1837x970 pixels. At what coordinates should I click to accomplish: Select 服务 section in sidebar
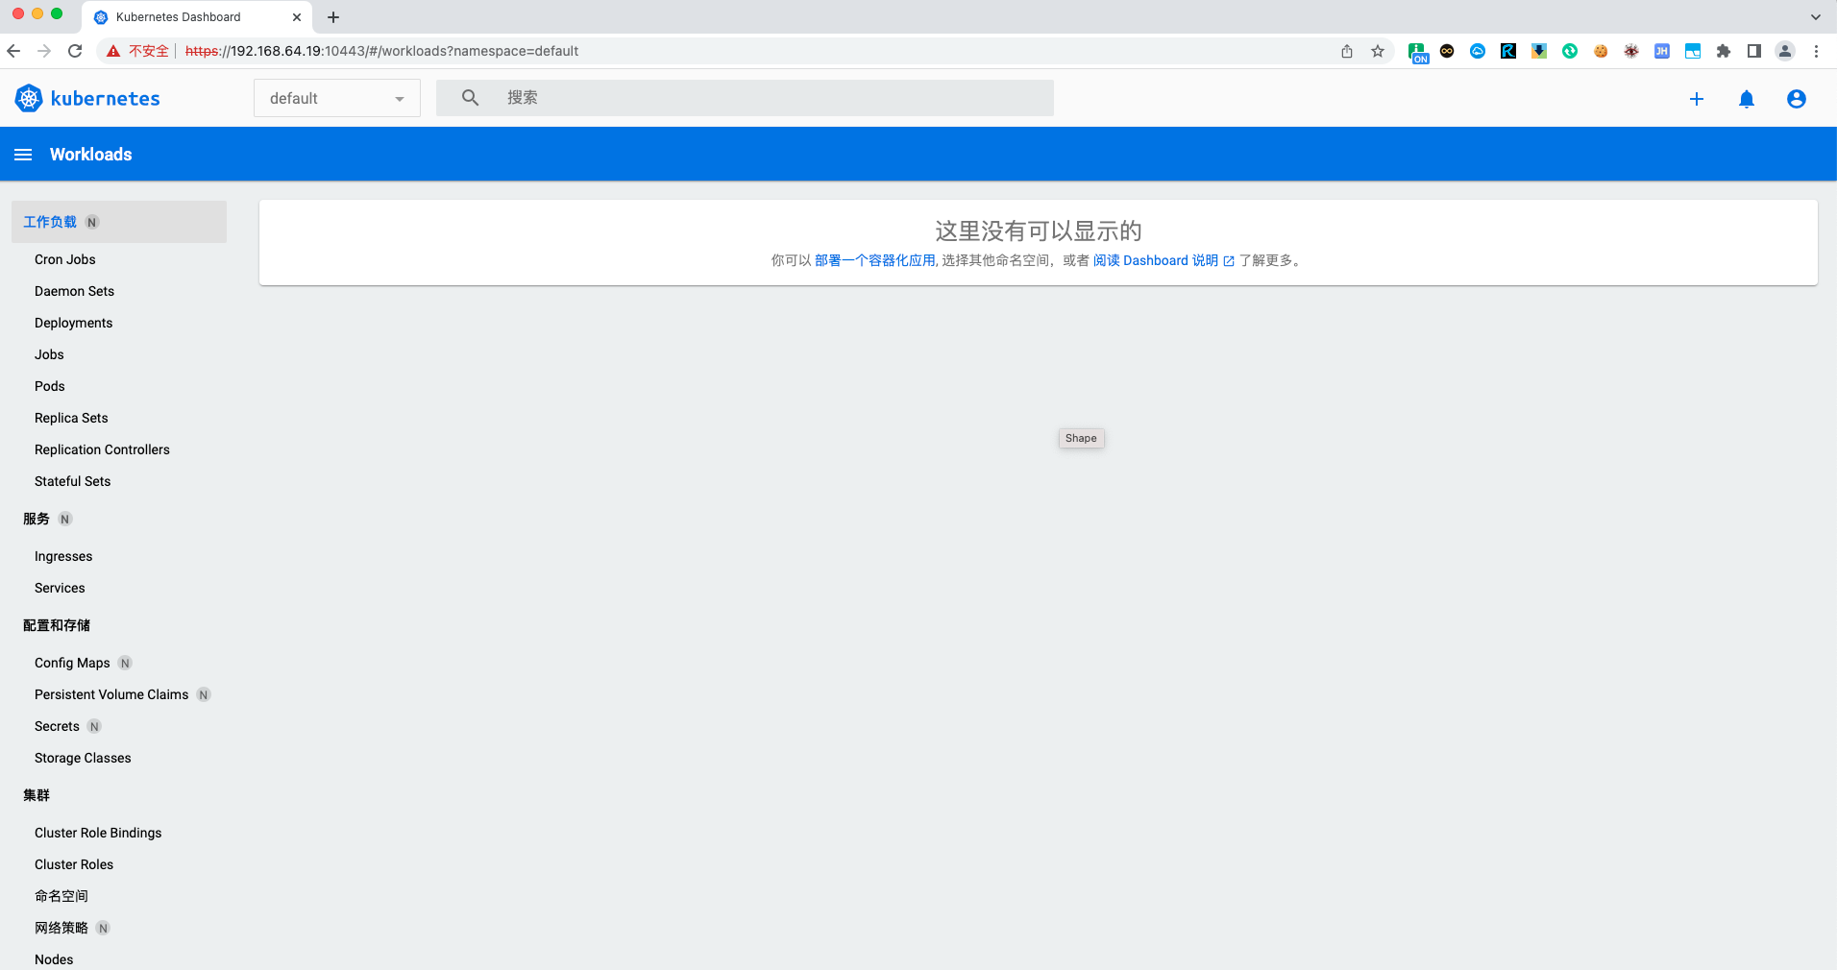[37, 519]
